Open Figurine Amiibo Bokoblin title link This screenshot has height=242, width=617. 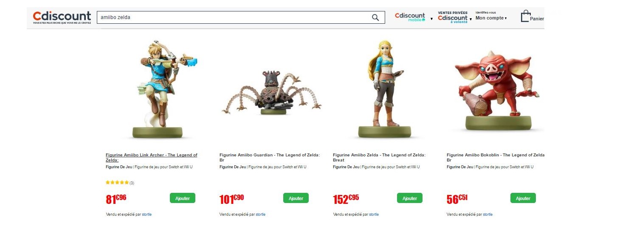[x=496, y=158]
